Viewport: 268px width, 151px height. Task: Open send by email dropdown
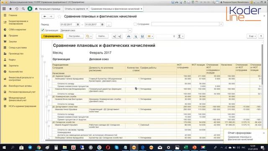click(150, 36)
